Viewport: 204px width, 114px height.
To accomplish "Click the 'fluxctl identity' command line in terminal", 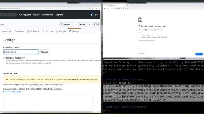I will 119,83.
